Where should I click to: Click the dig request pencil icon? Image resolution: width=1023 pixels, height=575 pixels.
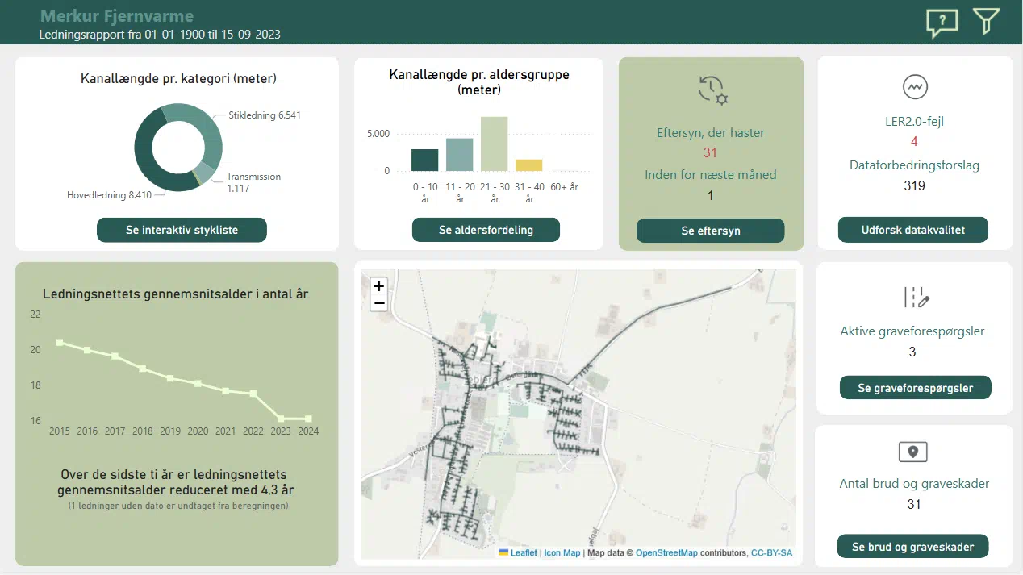916,298
